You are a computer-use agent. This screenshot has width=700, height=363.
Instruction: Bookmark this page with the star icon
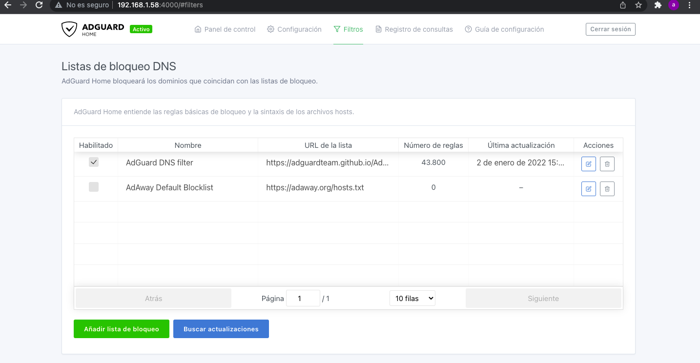(638, 5)
